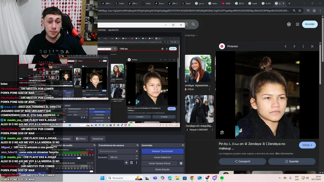Viewport: 324px width, 182px height.
Task: Open Google Chrome from the taskbar
Action: tap(192, 178)
